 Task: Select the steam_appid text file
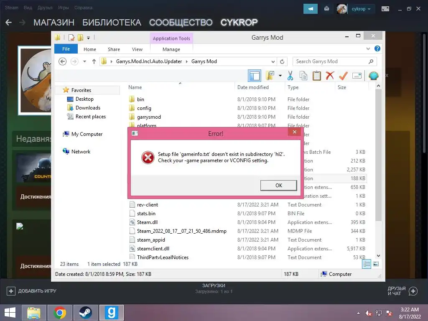point(151,239)
